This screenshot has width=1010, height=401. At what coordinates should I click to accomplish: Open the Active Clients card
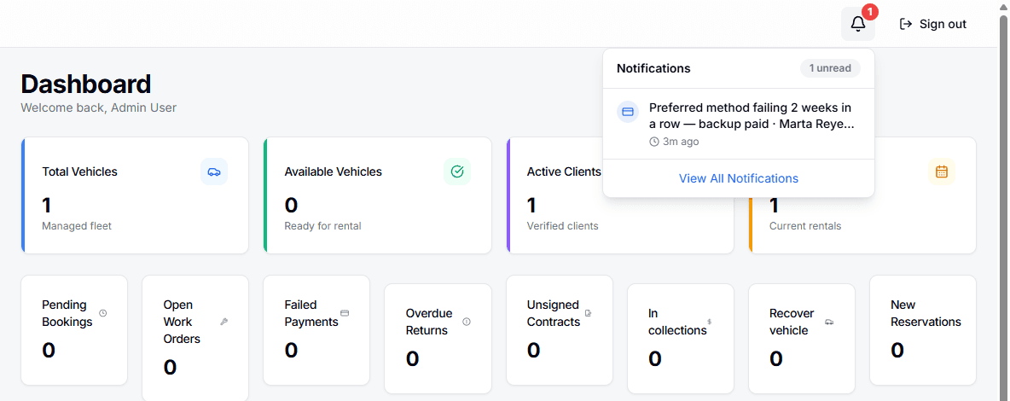[x=619, y=195]
